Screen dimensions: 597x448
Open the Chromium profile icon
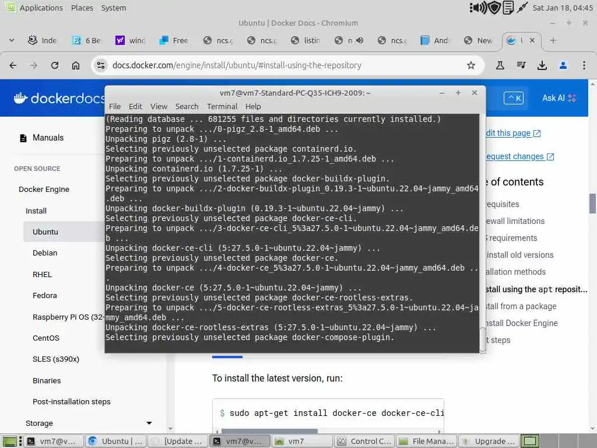(x=563, y=65)
